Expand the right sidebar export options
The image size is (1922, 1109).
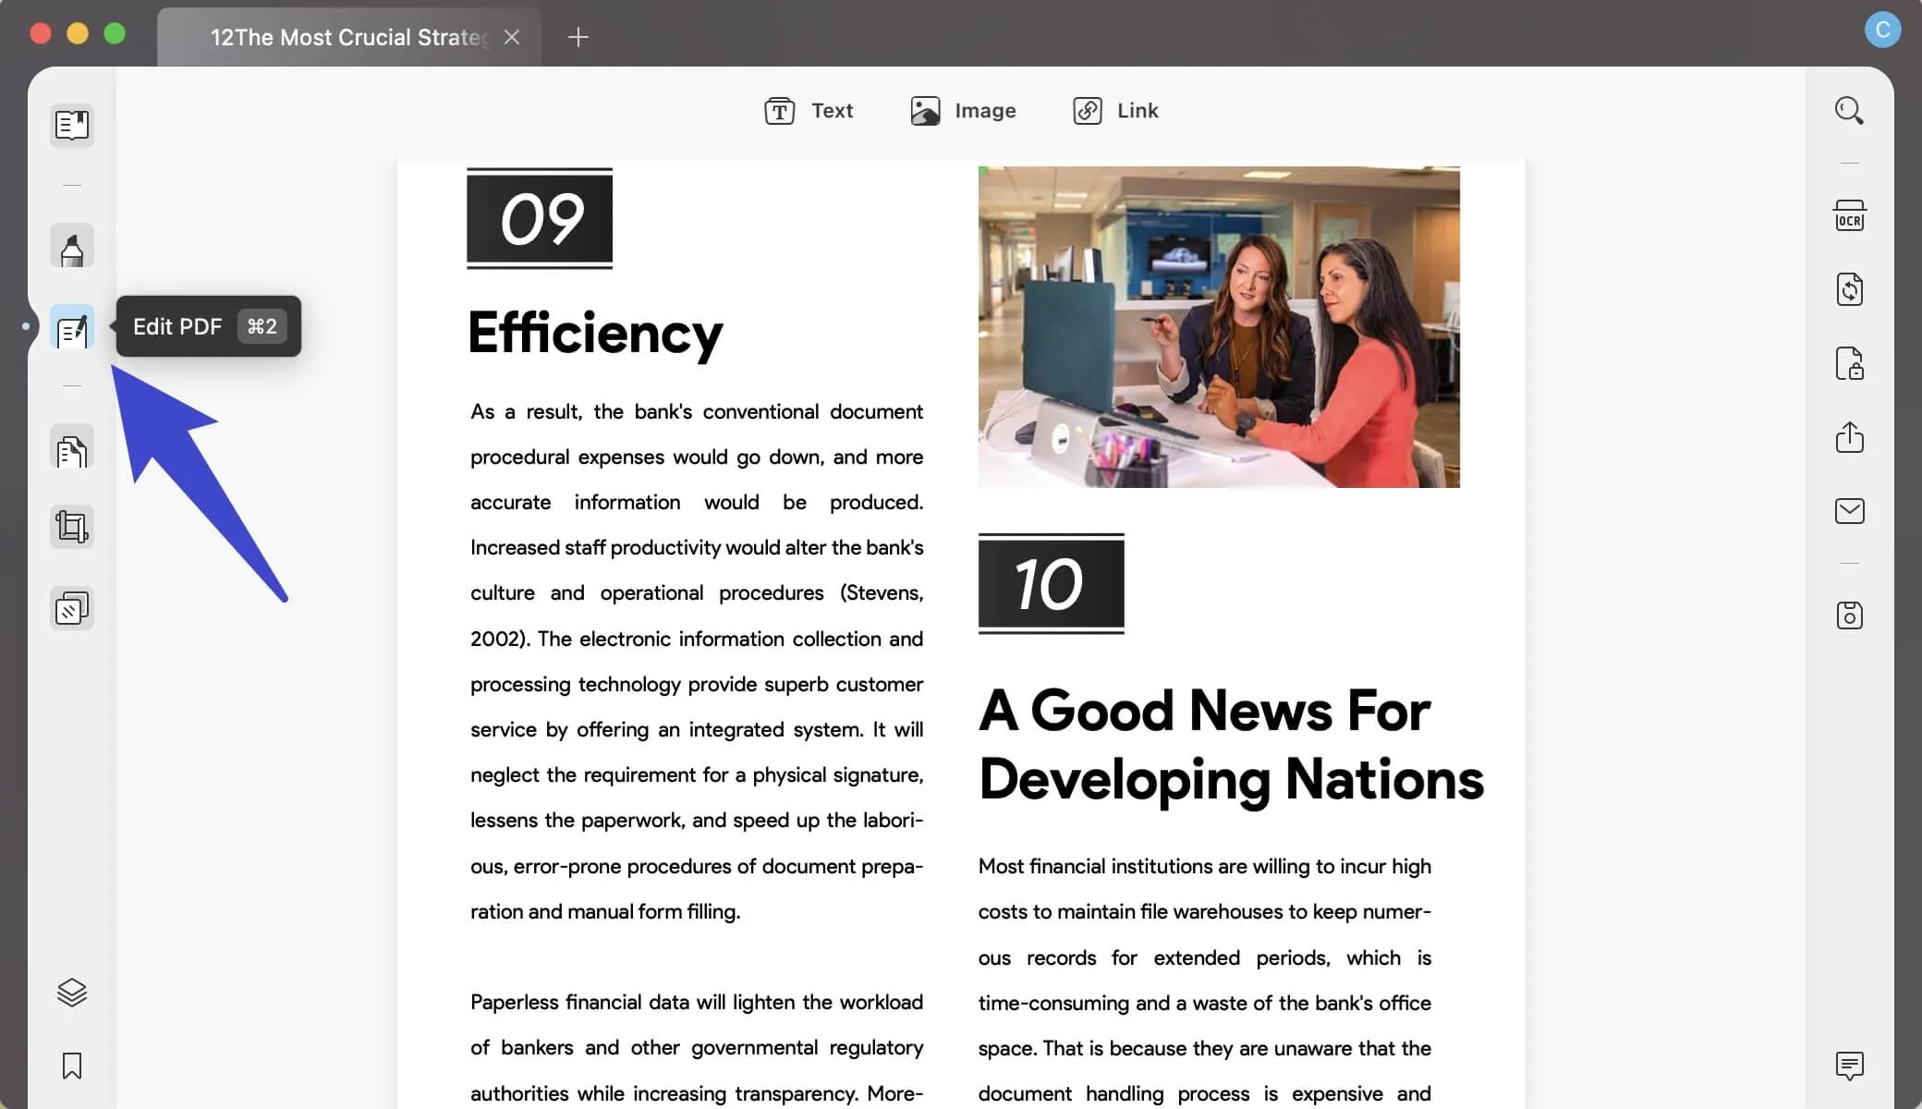coord(1848,435)
